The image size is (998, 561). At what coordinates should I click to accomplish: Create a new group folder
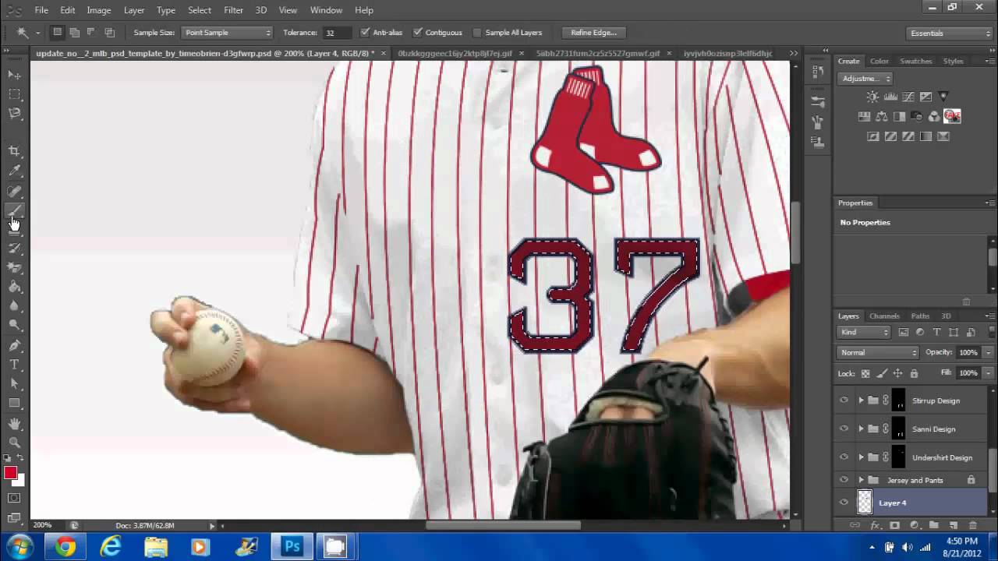click(933, 526)
